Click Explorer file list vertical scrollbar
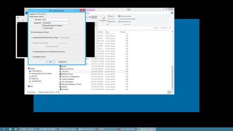233x131 pixels. [x=172, y=61]
